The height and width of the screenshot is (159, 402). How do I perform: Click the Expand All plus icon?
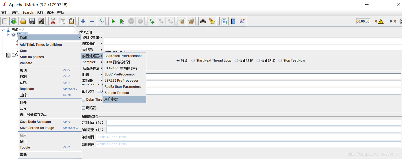pyautogui.click(x=83, y=21)
